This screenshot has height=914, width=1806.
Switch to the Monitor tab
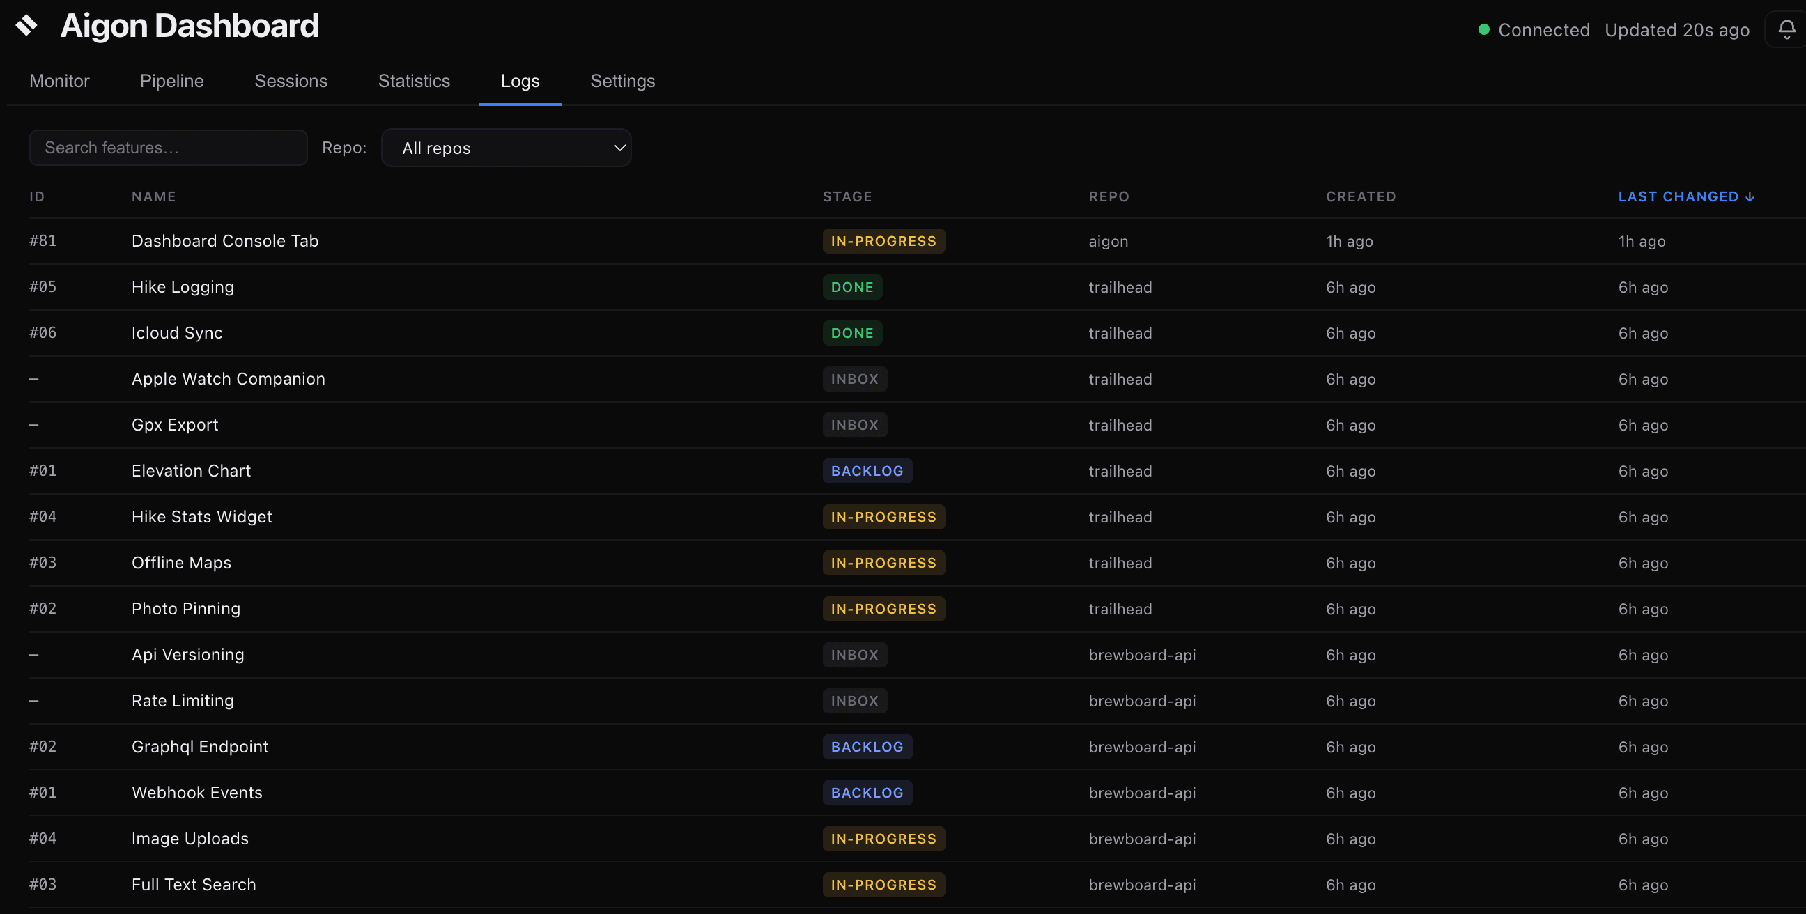point(60,81)
